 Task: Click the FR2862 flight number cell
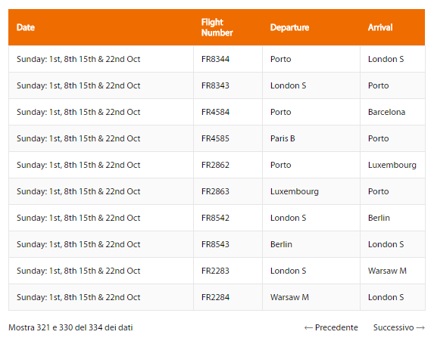point(228,165)
